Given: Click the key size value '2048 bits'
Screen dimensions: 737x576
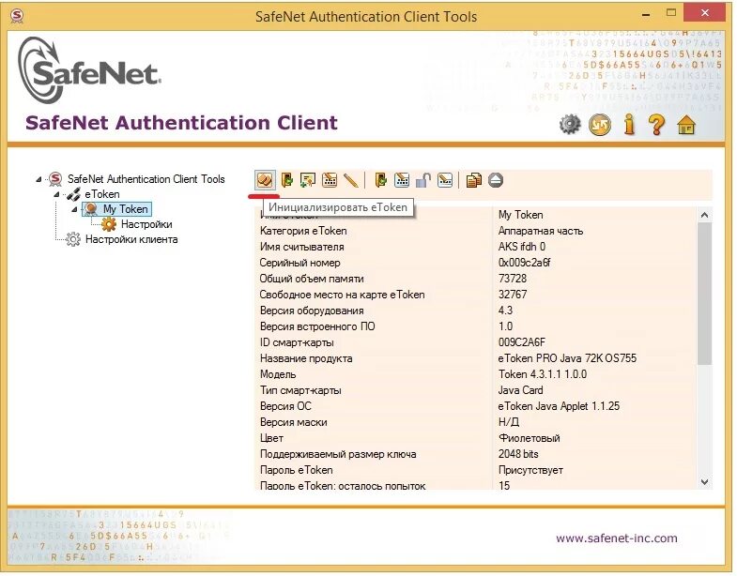Looking at the screenshot, I should pos(518,454).
